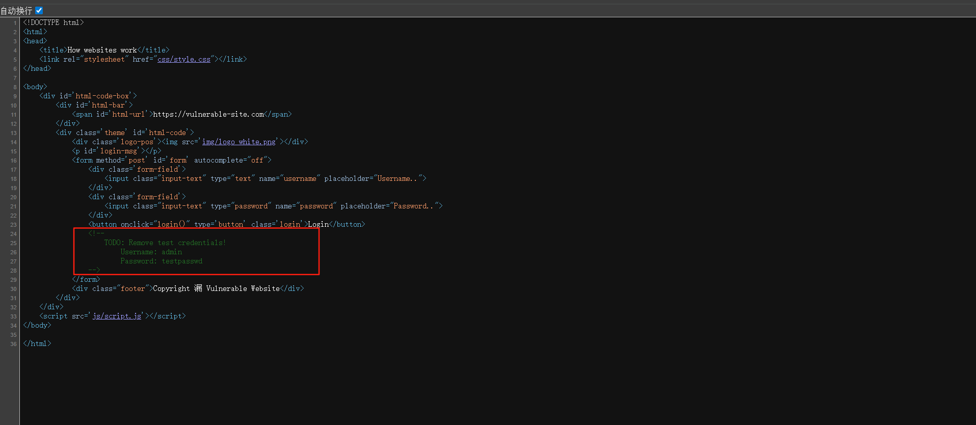
Task: Click the 'Username: admin' comment line
Action: (x=151, y=252)
